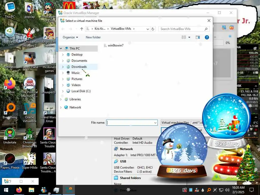Open Firefox in the taskbar
260x195 pixels.
(19, 190)
